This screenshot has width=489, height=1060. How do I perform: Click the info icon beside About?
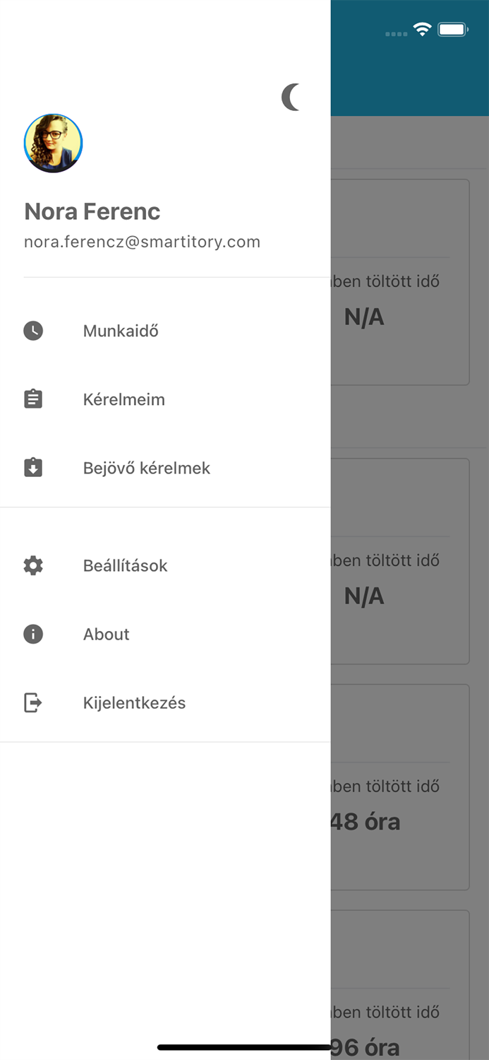tap(33, 634)
